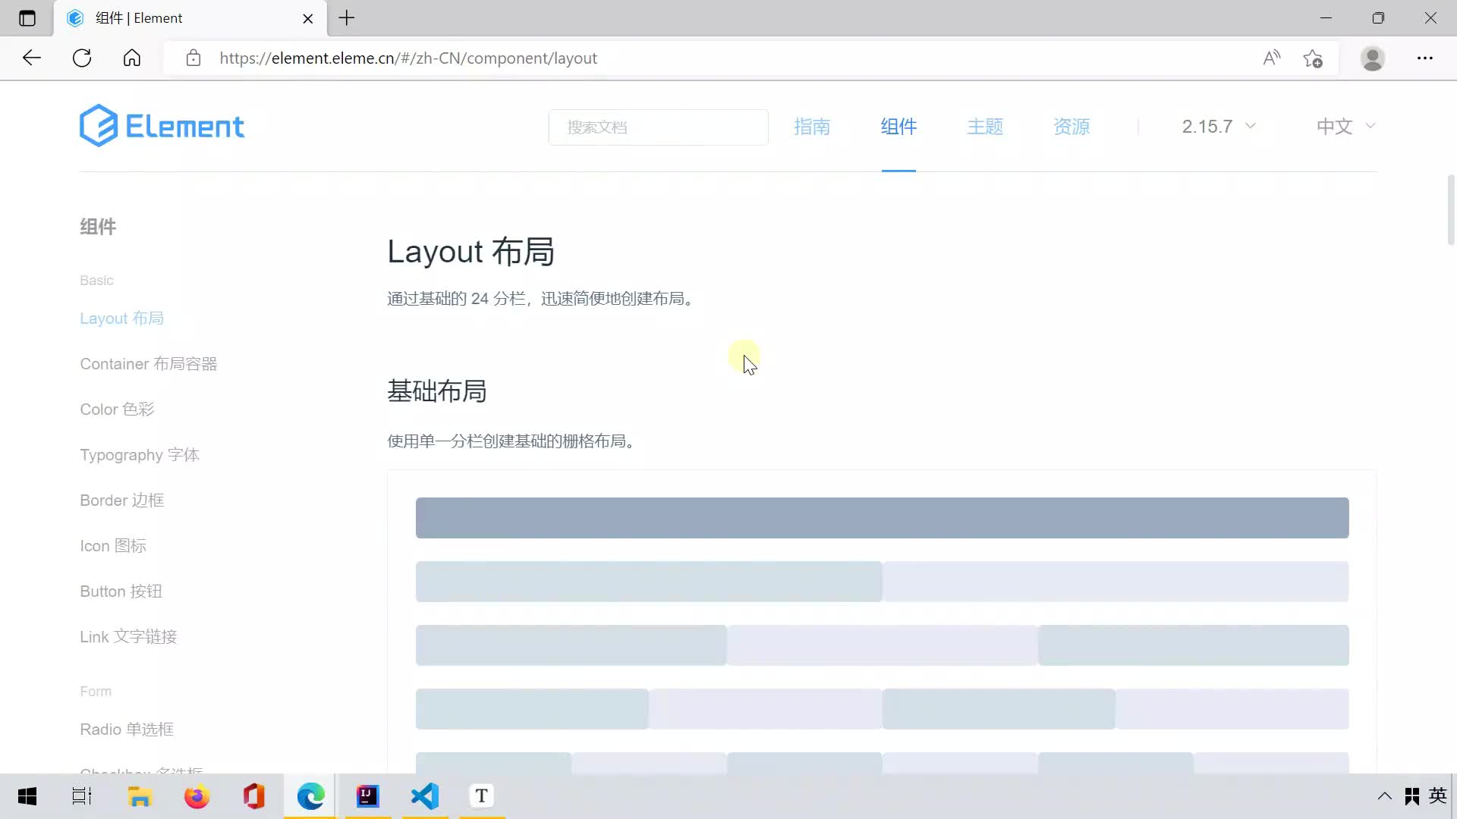Select the Firefox taskbar icon
Image resolution: width=1457 pixels, height=819 pixels.
196,796
